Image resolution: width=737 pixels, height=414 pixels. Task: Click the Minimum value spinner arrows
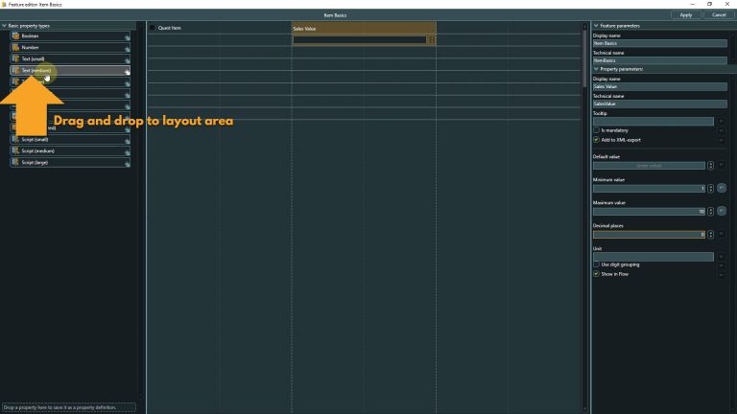[710, 188]
